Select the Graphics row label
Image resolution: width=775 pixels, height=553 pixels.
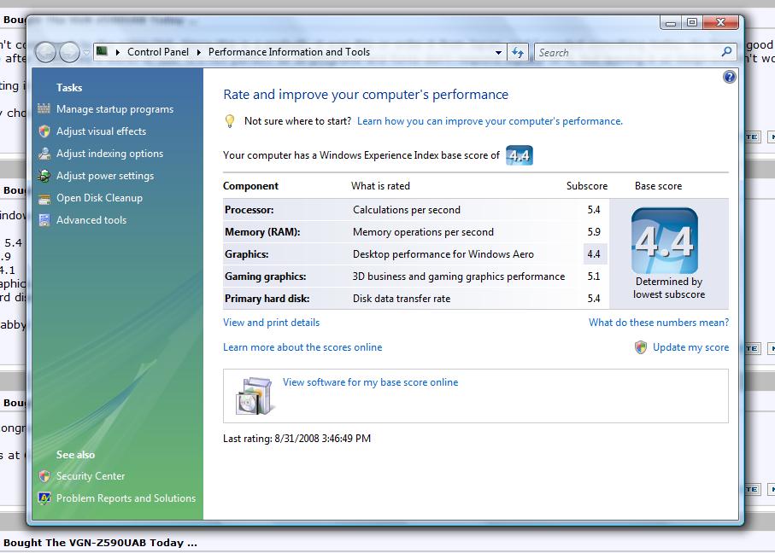[247, 254]
